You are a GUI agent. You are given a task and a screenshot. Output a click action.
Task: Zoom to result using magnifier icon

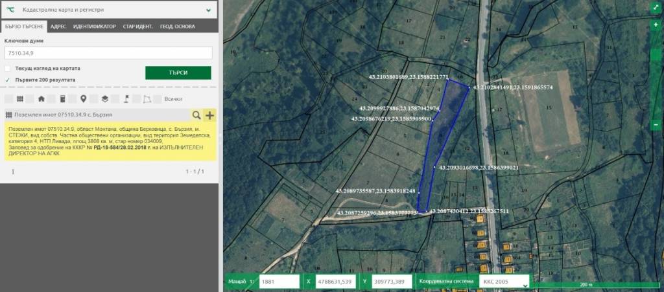(196, 115)
